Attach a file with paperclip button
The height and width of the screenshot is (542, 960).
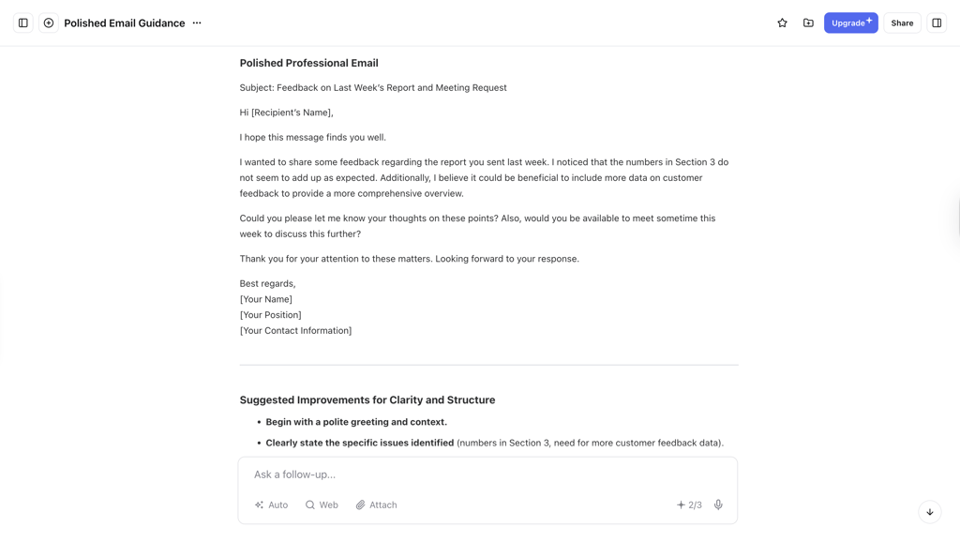coord(377,504)
